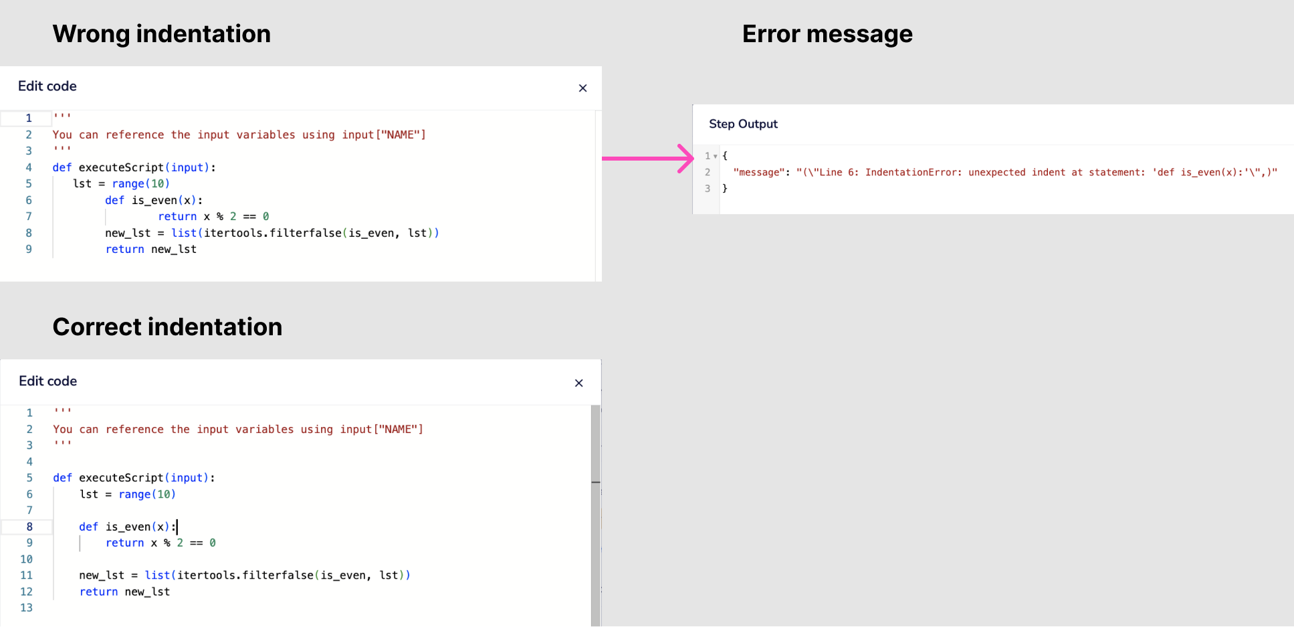Click the Wrong indentation heading
Screen dimensions: 1294x627
(x=161, y=33)
